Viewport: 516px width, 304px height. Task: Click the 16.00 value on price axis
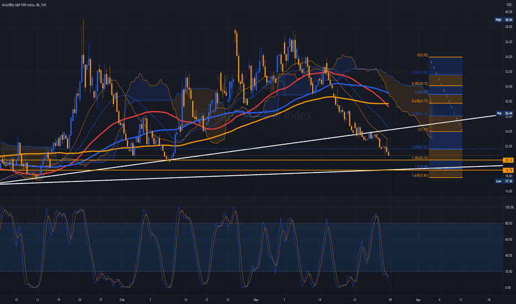(x=509, y=191)
